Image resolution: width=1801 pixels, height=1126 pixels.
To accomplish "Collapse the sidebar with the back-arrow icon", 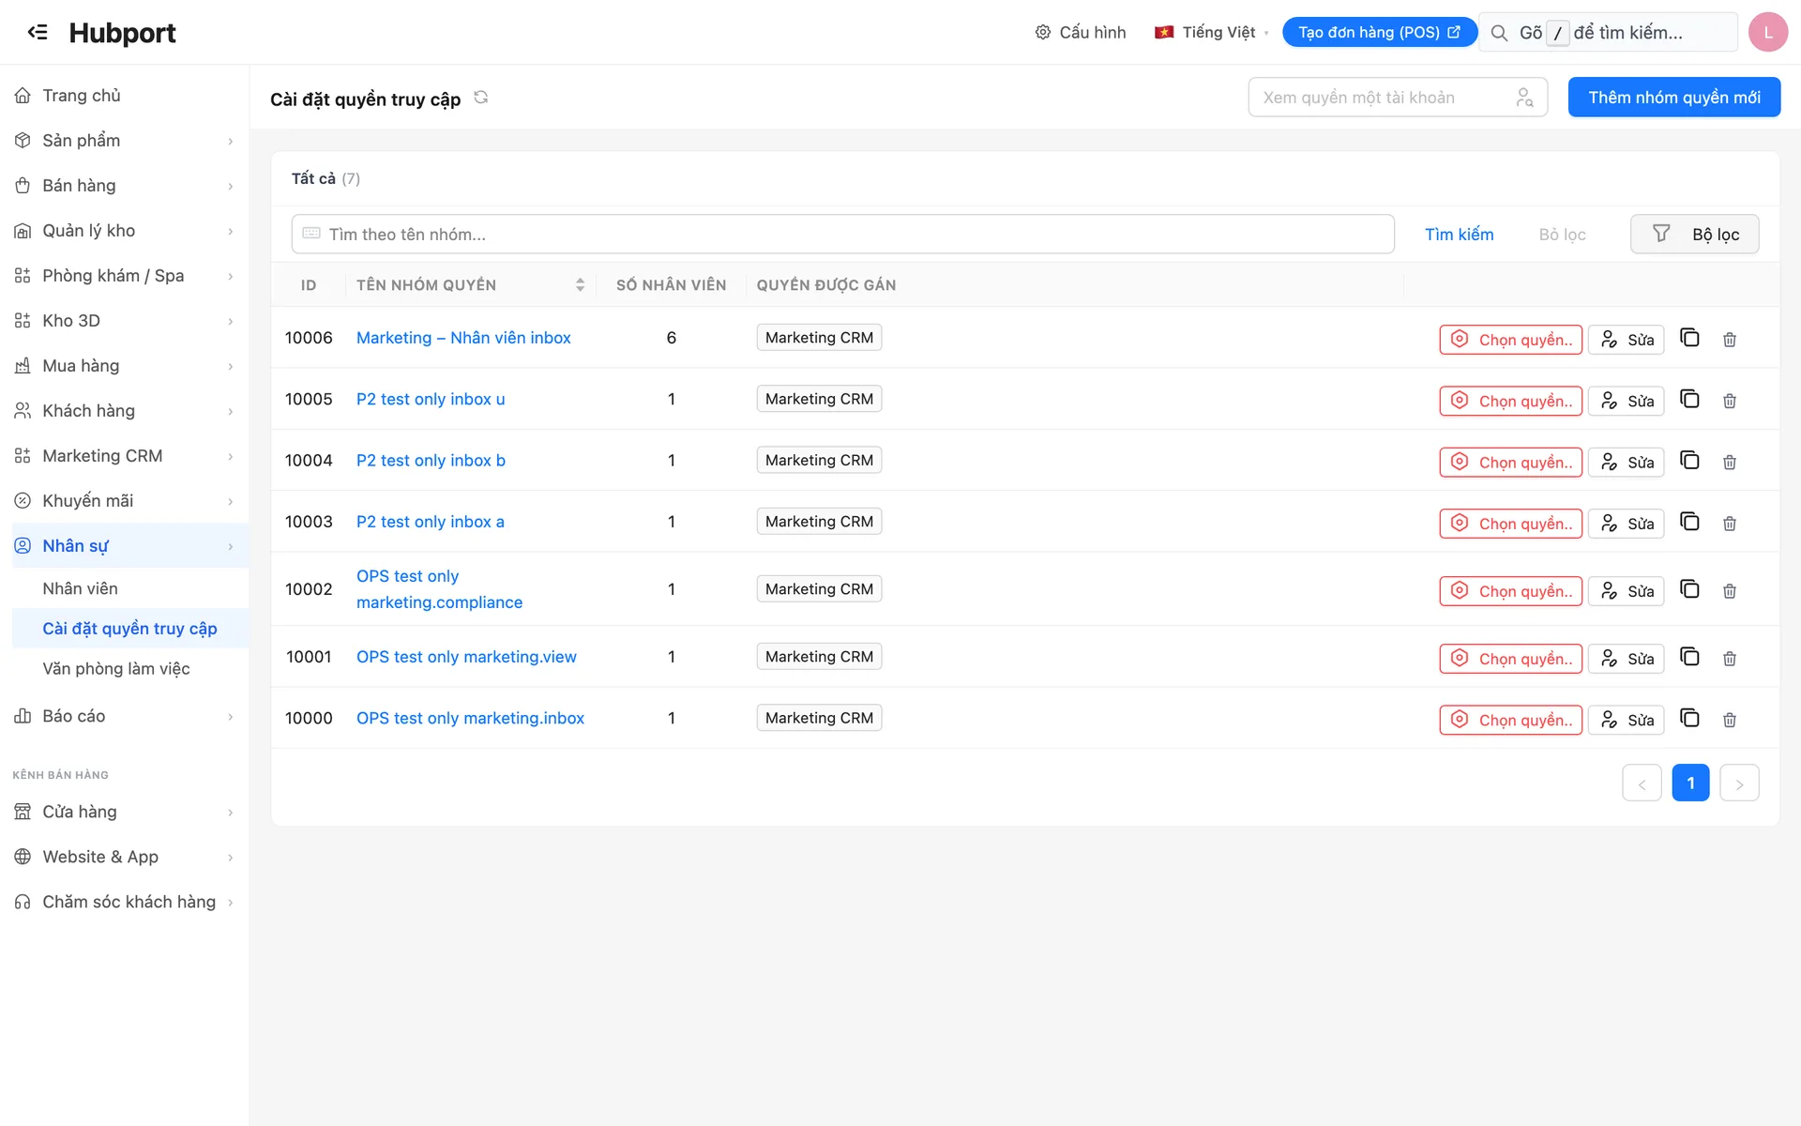I will (38, 32).
